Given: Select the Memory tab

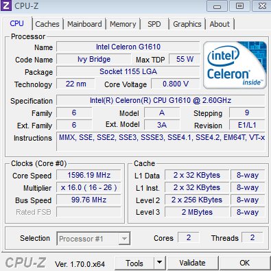Looking at the screenshot, I should [123, 24].
